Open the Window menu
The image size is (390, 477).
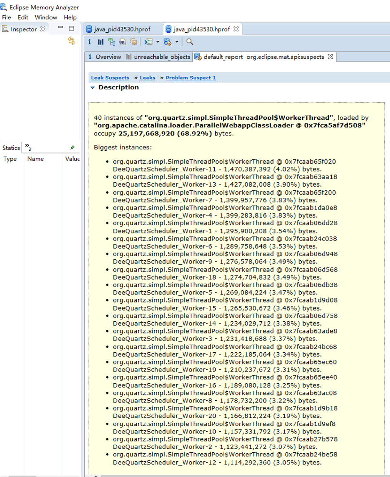pyautogui.click(x=46, y=17)
